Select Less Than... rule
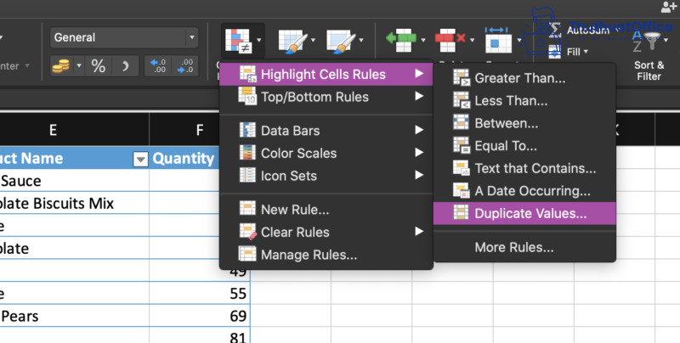This screenshot has height=343, width=680. pyautogui.click(x=524, y=100)
